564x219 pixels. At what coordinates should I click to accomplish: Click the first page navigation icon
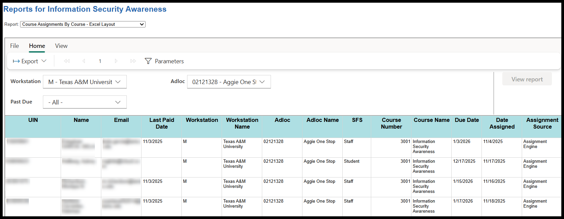67,61
